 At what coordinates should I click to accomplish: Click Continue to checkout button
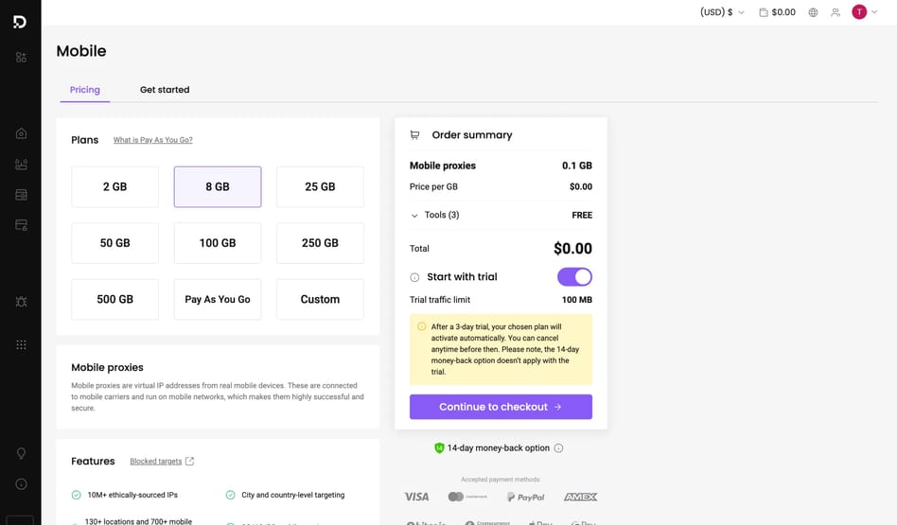point(501,407)
